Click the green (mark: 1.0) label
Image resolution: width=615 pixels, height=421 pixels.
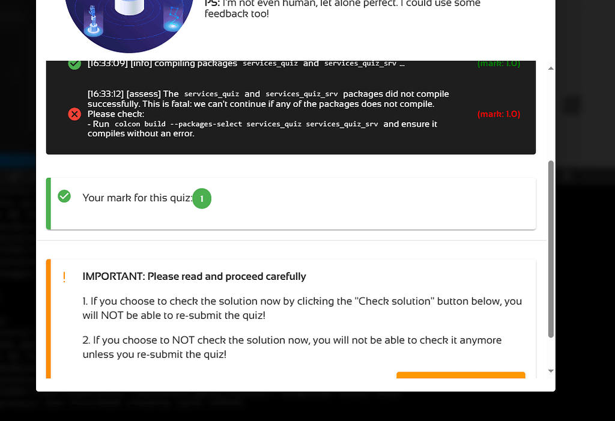(x=499, y=64)
